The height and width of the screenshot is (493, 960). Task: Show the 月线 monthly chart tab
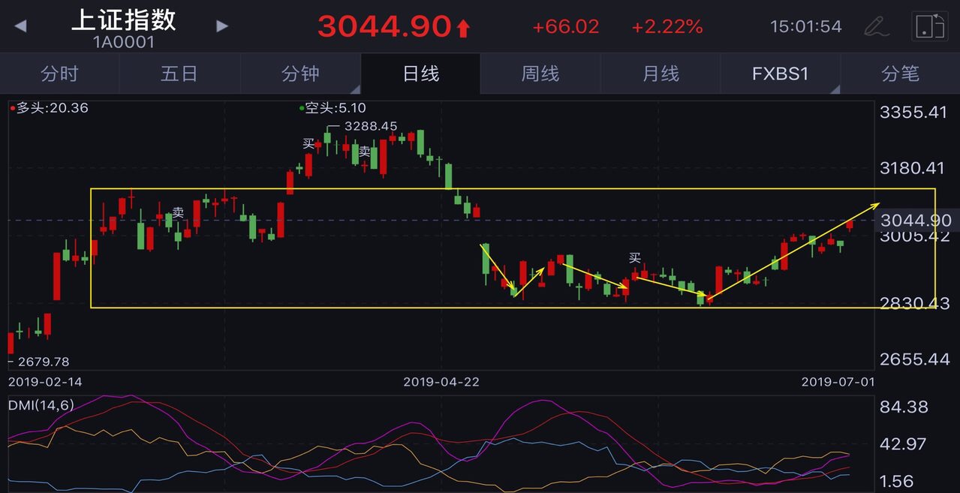[x=661, y=74]
